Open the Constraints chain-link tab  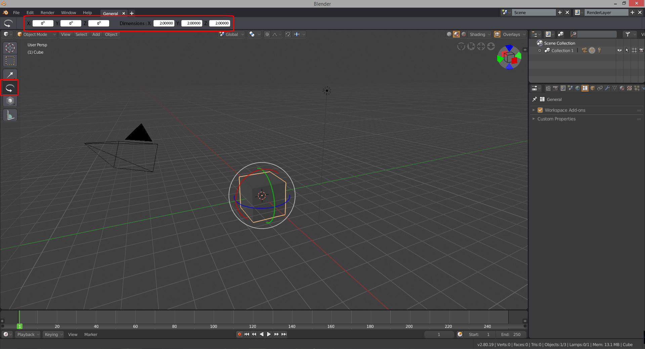click(600, 88)
